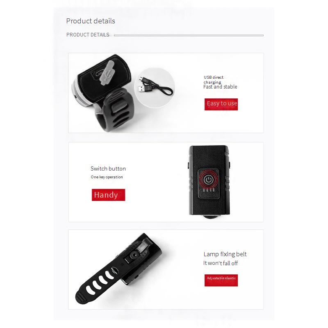Click the 'Switch button' title text

tap(108, 169)
